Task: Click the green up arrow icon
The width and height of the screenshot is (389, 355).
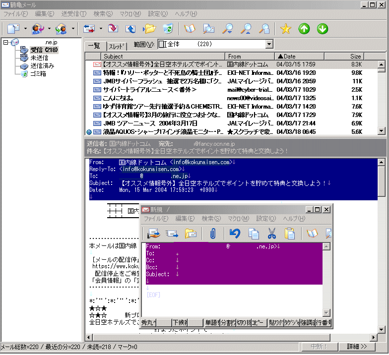Action: coord(304,29)
